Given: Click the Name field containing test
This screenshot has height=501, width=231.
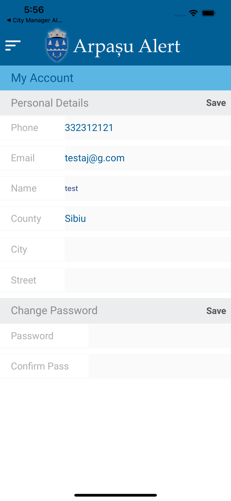Looking at the screenshot, I should point(147,188).
